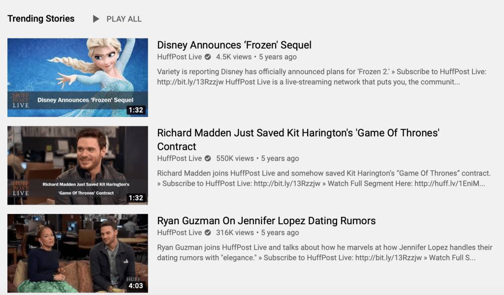Open the Richard Madden 'Game Of Thrones' title
Viewport: 504px width, 295px height.
click(x=297, y=133)
